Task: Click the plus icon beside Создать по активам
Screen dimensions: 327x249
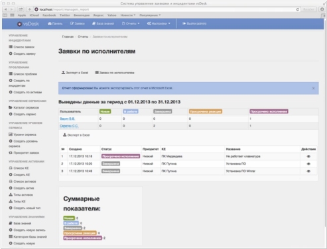Action: tap(11, 92)
